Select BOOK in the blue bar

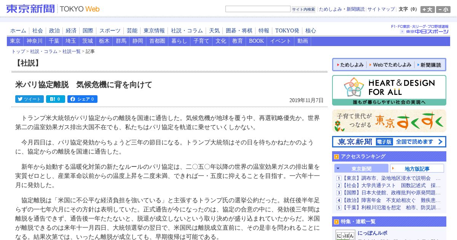[256, 41]
